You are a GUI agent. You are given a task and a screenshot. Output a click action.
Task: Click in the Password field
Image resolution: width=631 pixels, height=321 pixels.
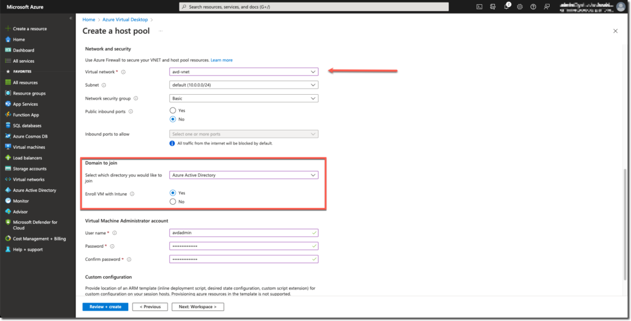(244, 246)
